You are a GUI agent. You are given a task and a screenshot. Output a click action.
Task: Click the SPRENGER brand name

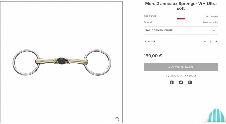click(x=150, y=16)
